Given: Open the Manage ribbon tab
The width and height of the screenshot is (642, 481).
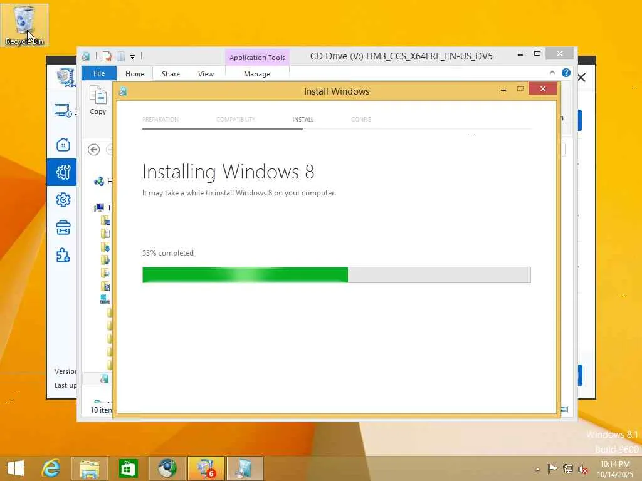Looking at the screenshot, I should [256, 74].
